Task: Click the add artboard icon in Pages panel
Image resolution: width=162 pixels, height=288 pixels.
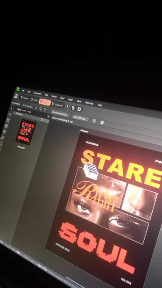Action: 41,120
